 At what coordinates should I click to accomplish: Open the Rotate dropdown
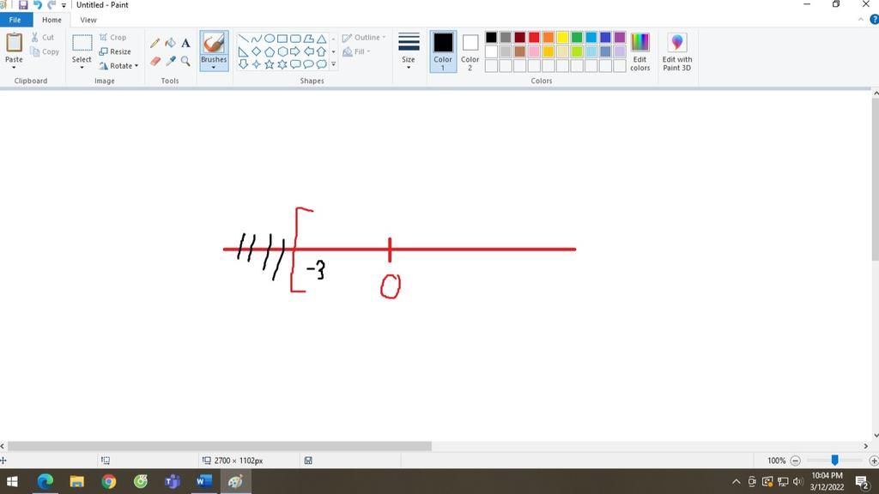point(118,65)
